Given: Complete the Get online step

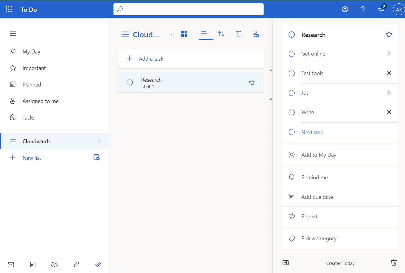Looking at the screenshot, I should point(292,54).
